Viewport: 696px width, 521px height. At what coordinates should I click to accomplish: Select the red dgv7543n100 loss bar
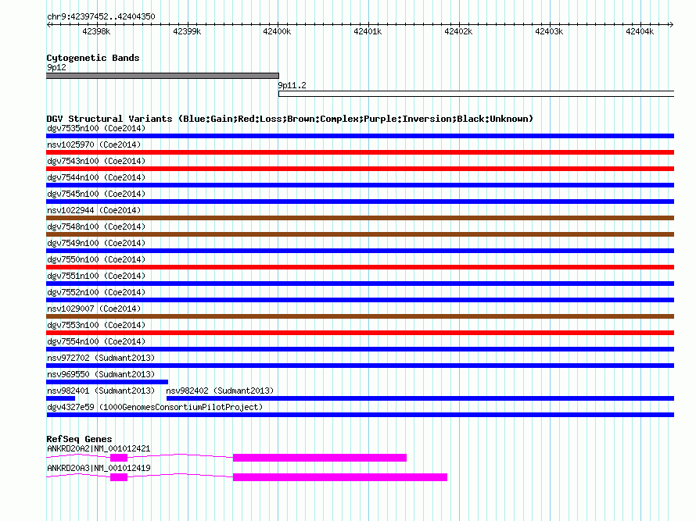[360, 169]
